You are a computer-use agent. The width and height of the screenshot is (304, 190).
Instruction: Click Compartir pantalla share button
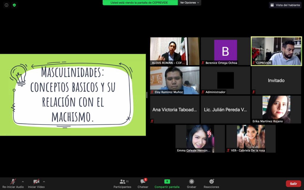point(167,183)
